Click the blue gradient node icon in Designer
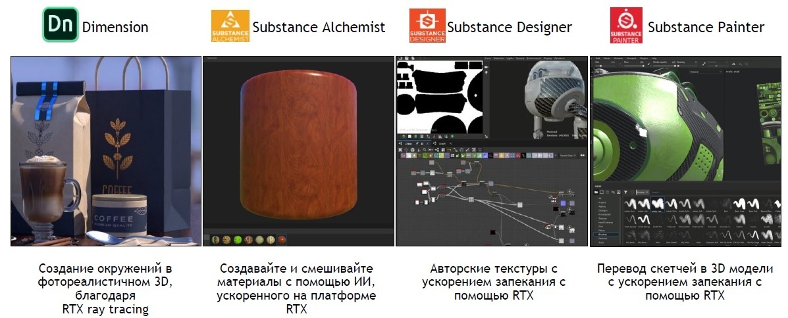The width and height of the screenshot is (788, 318). [485, 156]
